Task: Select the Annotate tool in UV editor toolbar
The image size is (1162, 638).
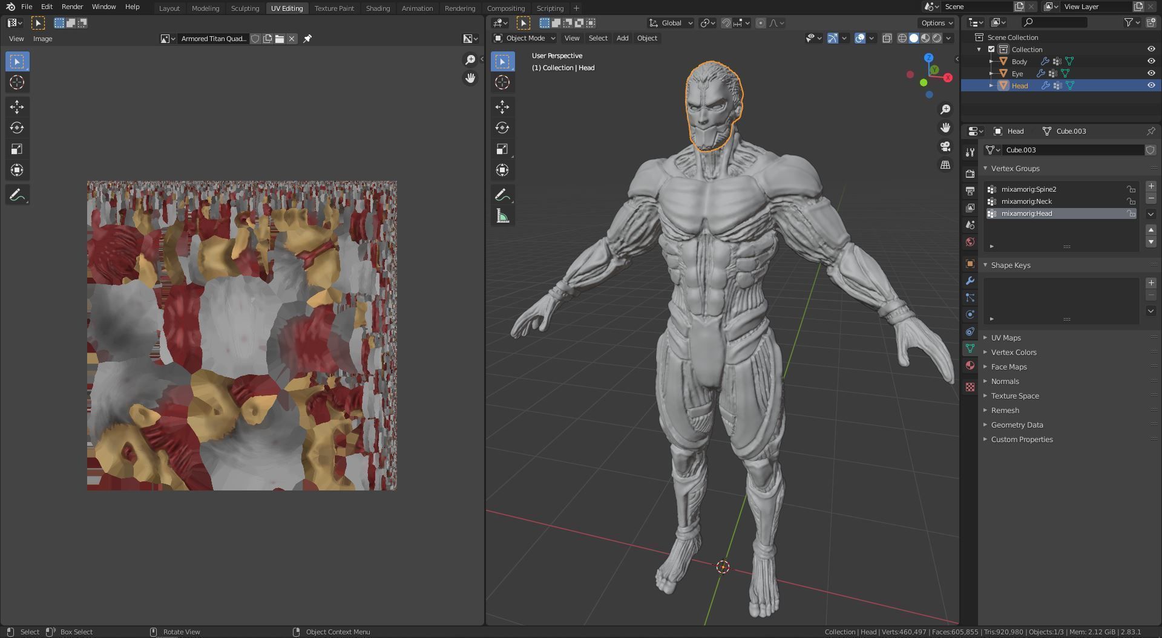Action: (x=17, y=195)
